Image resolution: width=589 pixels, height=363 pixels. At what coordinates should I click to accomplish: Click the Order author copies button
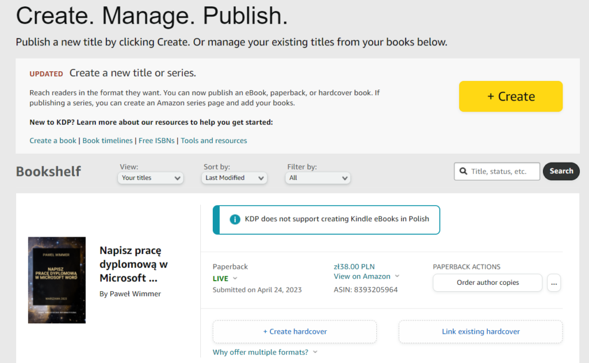(x=487, y=283)
